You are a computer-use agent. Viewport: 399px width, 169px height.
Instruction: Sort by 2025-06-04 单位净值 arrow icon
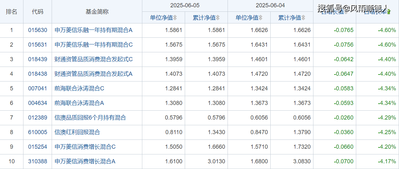[x=261, y=18]
